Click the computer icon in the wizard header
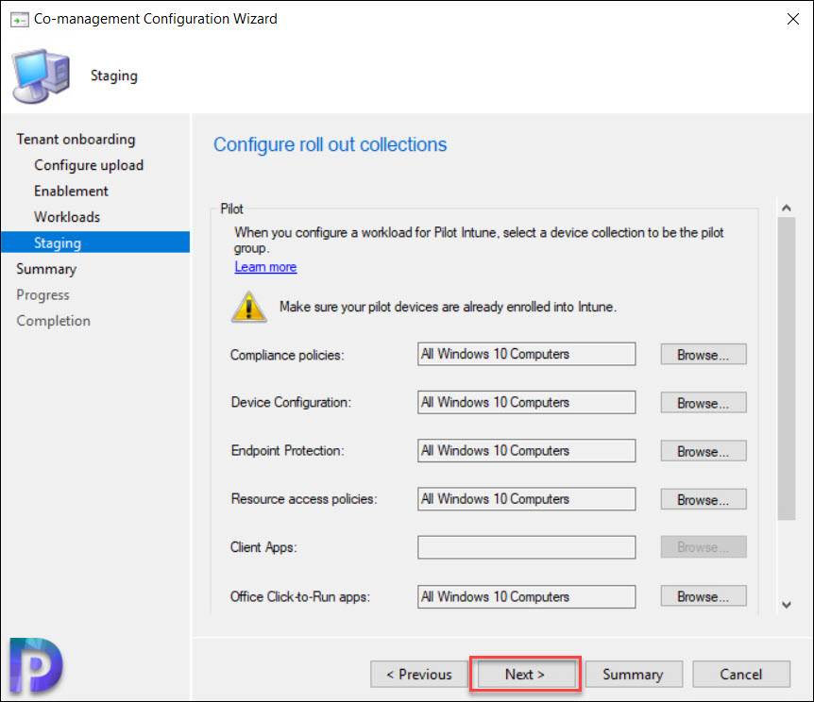This screenshot has width=814, height=702. pos(41,75)
